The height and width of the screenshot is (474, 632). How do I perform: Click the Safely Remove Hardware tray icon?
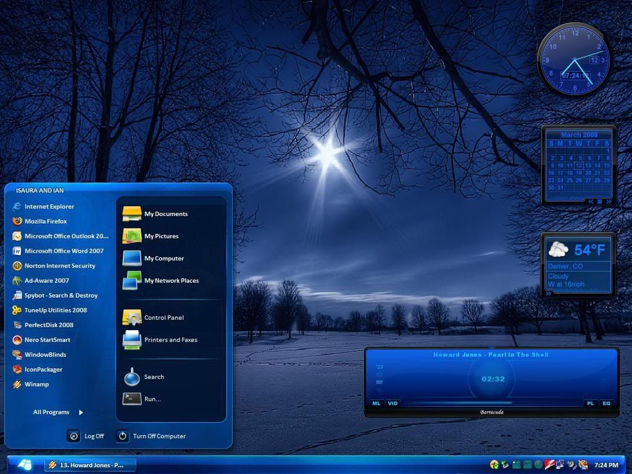tap(505, 465)
